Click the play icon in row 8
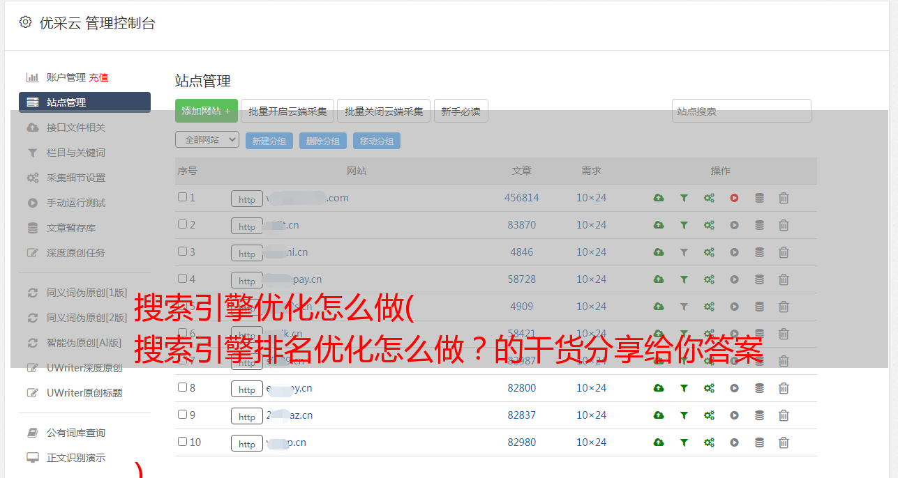This screenshot has width=898, height=478. (x=734, y=388)
